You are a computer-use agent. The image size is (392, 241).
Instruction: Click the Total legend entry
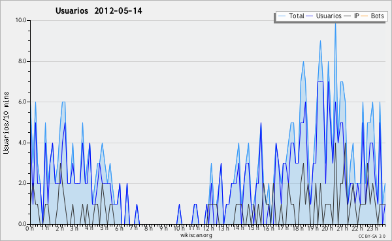click(291, 16)
